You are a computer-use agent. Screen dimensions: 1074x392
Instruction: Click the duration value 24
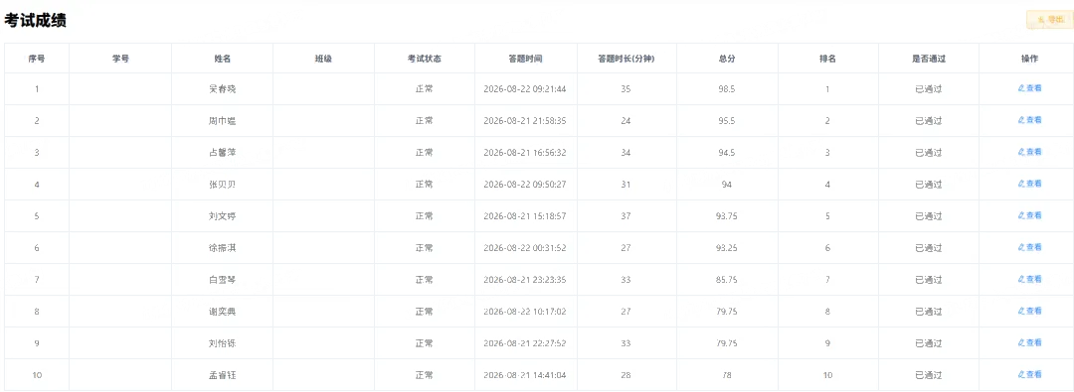(626, 120)
